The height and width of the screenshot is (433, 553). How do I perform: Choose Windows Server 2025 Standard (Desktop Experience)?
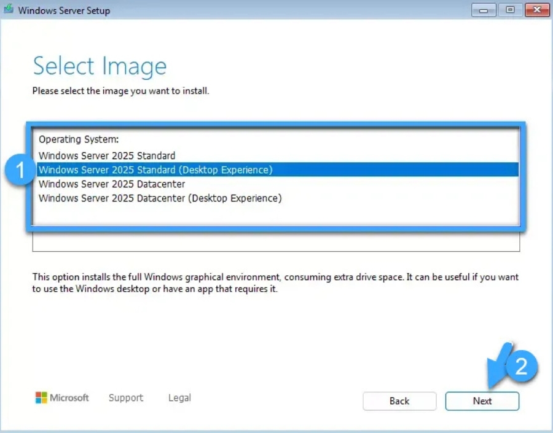coord(278,170)
